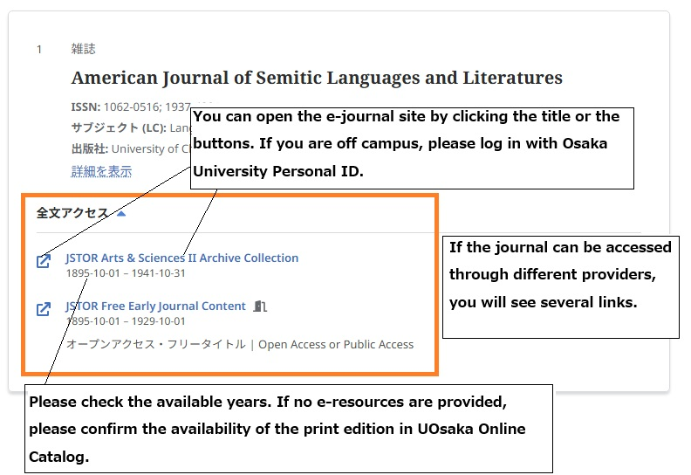The width and height of the screenshot is (691, 475).
Task: Open the 詳細を表示 details link
Action: [101, 171]
